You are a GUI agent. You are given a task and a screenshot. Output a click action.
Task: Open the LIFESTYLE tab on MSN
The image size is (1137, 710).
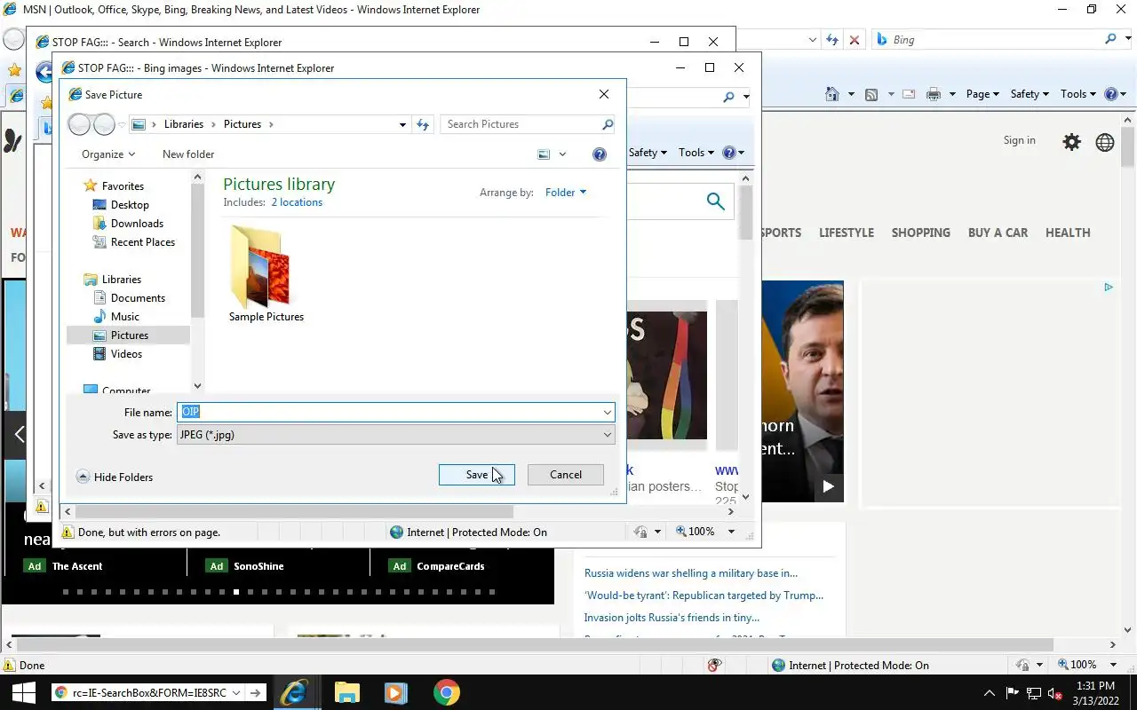tap(847, 233)
